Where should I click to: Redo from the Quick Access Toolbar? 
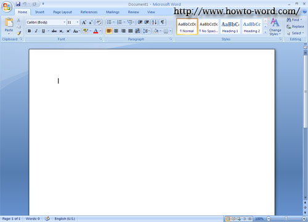click(34, 4)
